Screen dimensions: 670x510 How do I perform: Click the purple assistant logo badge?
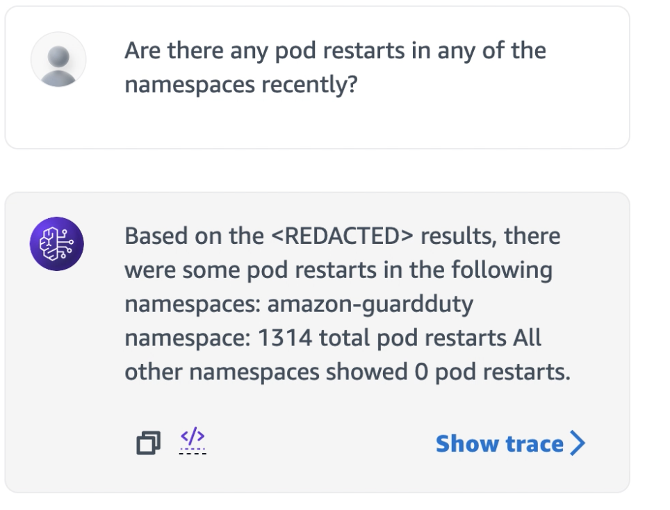[57, 243]
